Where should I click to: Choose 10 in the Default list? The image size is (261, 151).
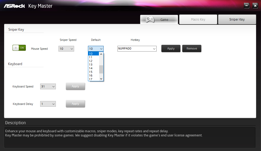coord(93,54)
